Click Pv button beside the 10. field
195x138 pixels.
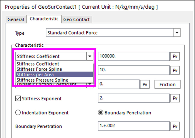coord(175,70)
